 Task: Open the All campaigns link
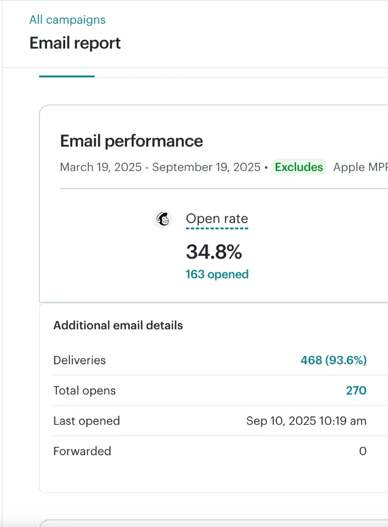pyautogui.click(x=67, y=20)
